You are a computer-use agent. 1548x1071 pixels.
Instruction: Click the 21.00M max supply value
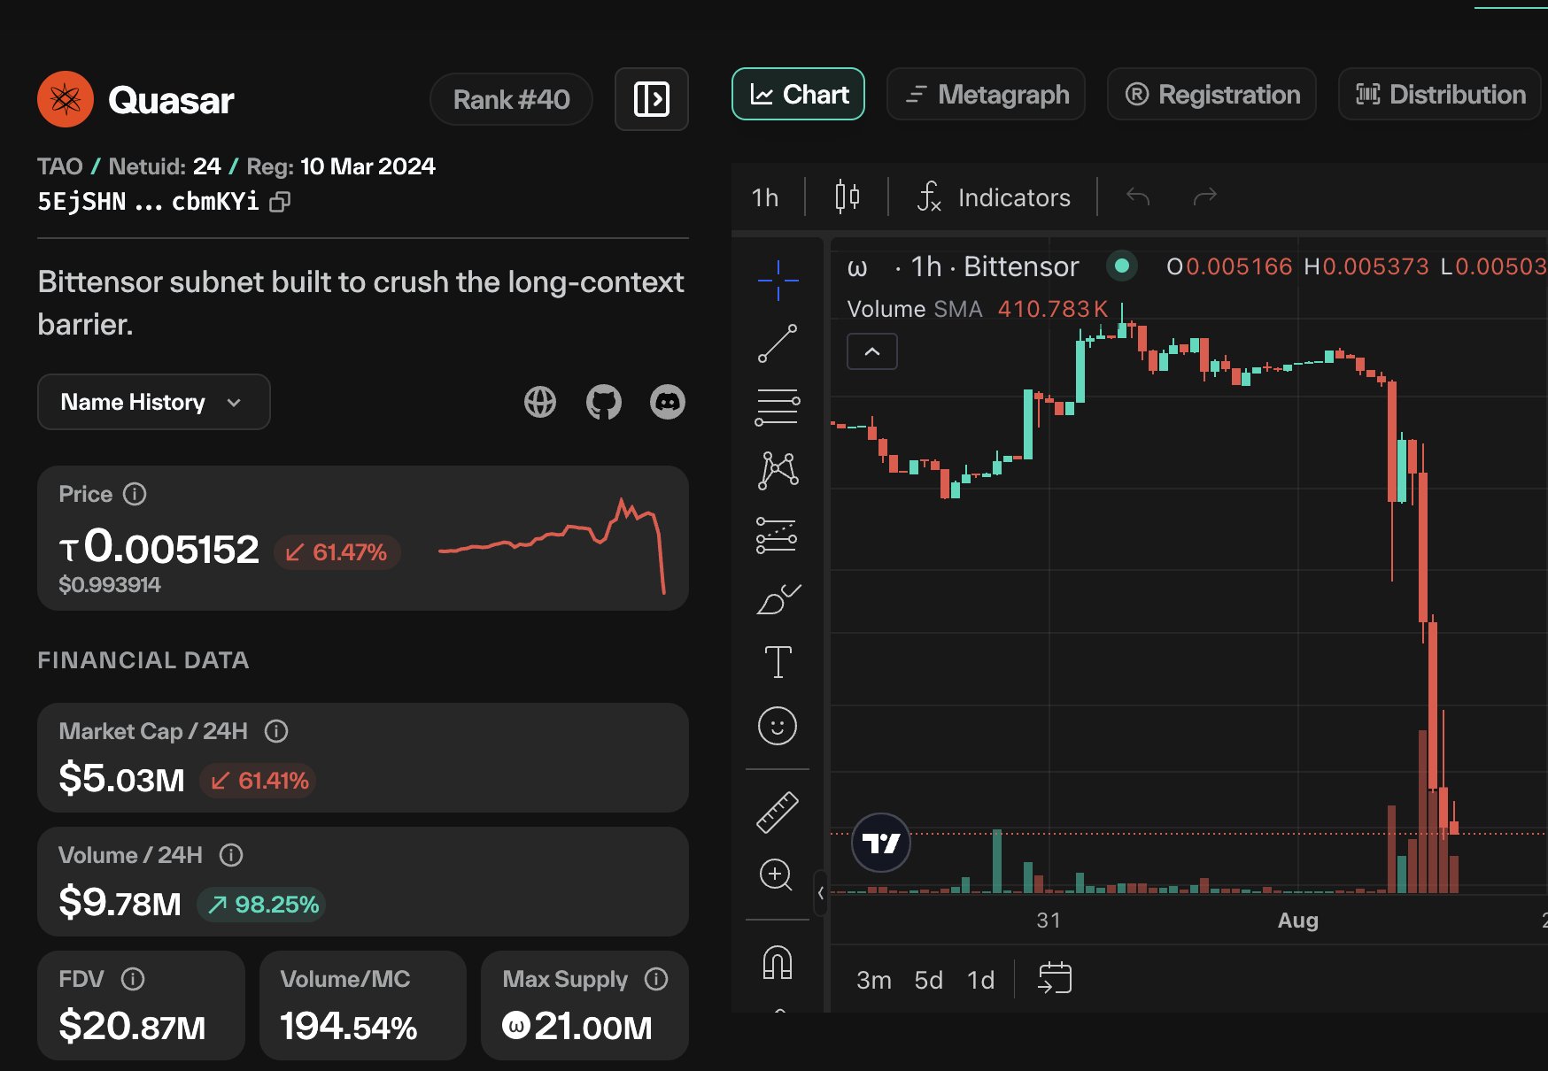(x=577, y=1027)
